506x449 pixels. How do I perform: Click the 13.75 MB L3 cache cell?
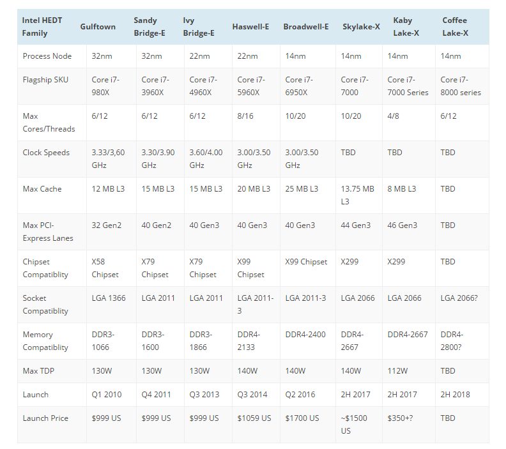[357, 195]
